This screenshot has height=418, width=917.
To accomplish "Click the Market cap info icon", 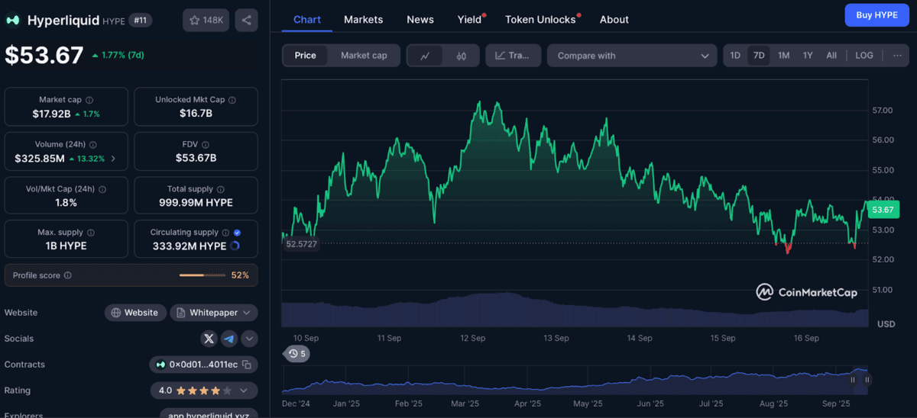I will (89, 100).
